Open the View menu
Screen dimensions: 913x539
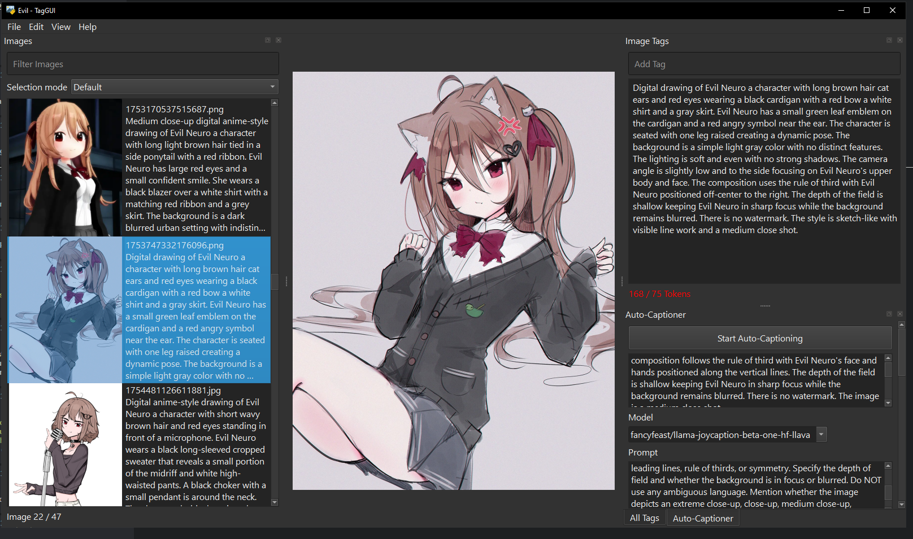click(61, 27)
